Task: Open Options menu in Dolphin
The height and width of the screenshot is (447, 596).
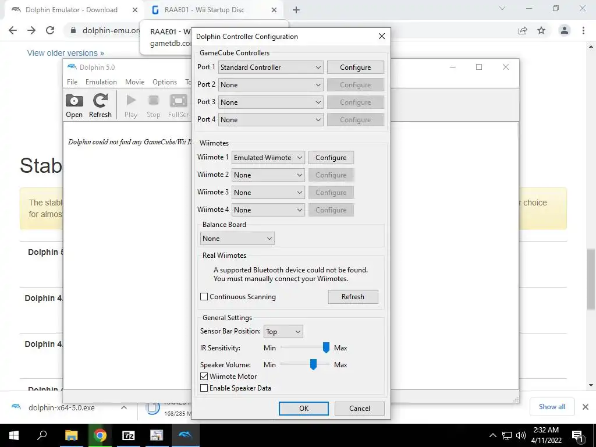Action: pyautogui.click(x=165, y=81)
